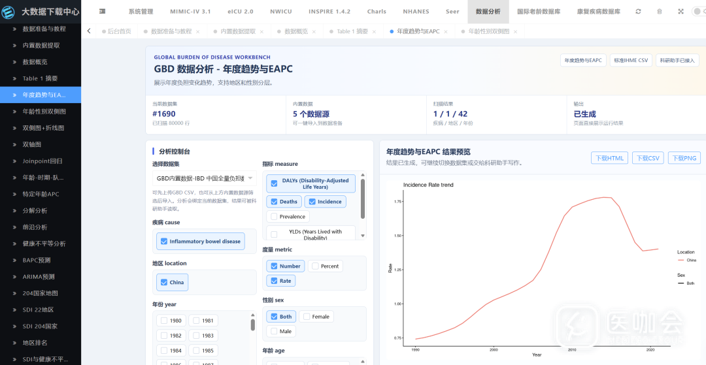Image resolution: width=706 pixels, height=365 pixels.
Task: Uncheck Inflammatory bowel disease cause checkbox
Action: click(x=164, y=242)
